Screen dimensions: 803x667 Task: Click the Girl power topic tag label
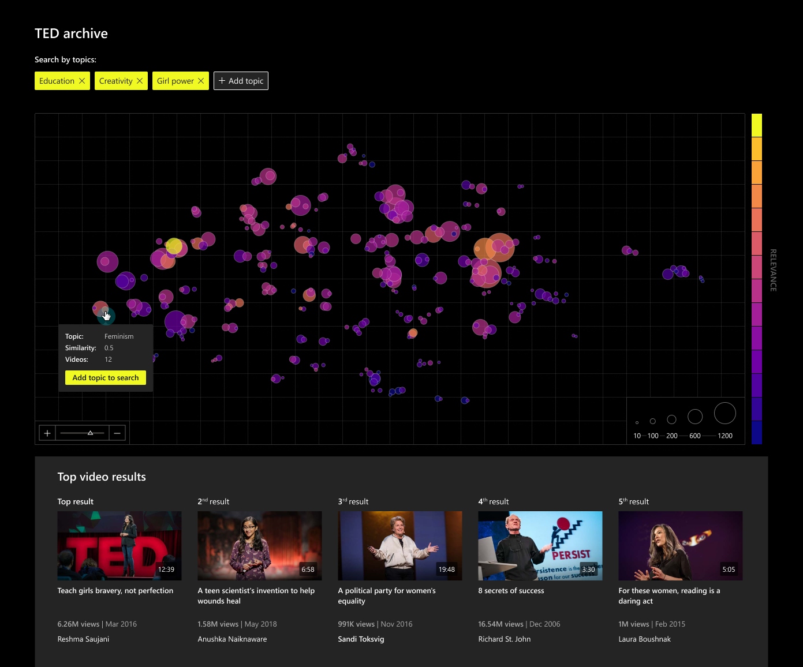[x=175, y=81]
